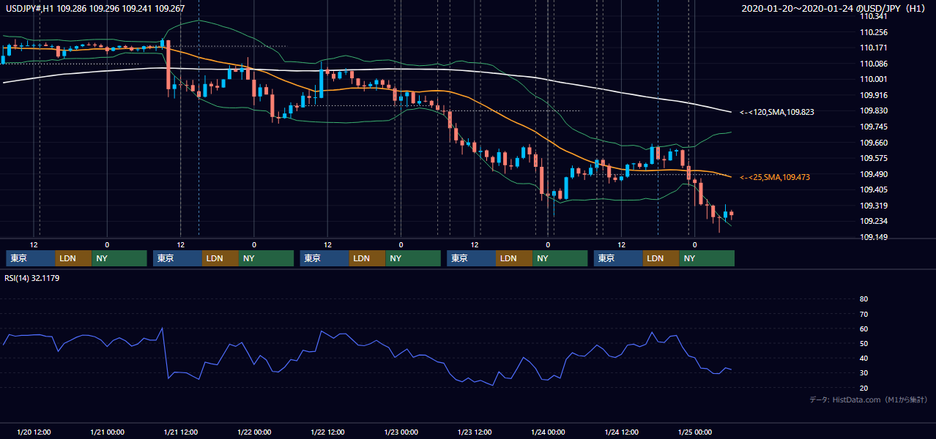Viewport: 936px width, 439px height.
Task: Click the last NY session block
Action: point(707,258)
